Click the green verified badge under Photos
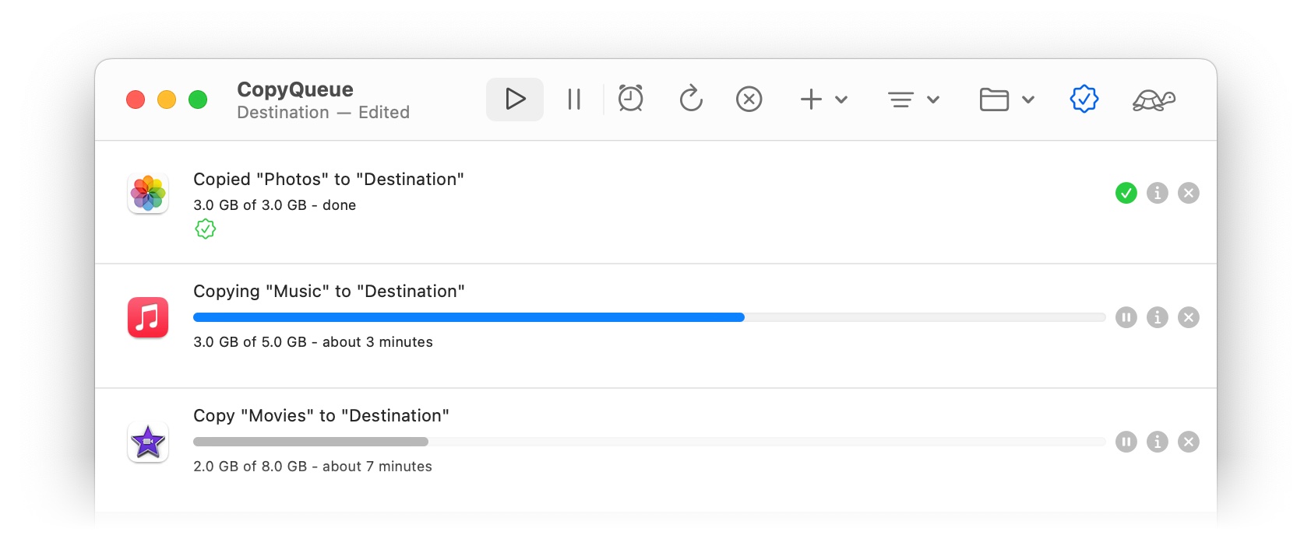 point(205,229)
